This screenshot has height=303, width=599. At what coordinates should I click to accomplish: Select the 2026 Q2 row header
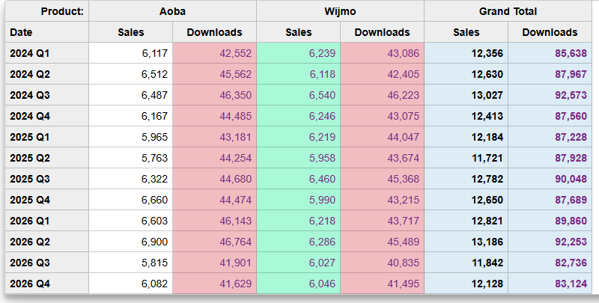(x=47, y=242)
